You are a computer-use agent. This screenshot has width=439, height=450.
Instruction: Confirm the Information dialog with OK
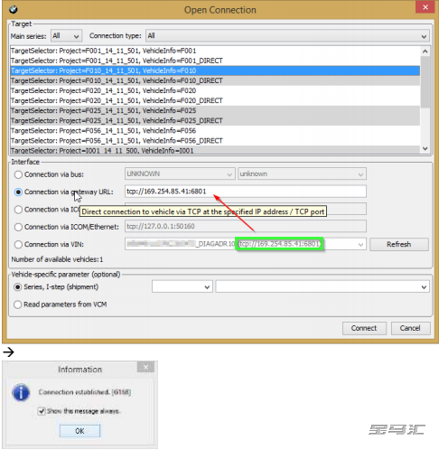tap(79, 431)
